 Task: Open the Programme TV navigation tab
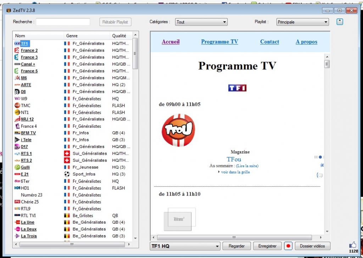point(219,42)
